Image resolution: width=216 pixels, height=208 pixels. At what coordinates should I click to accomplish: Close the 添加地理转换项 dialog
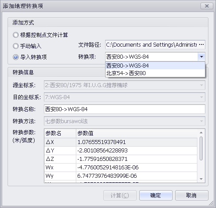point(207,6)
